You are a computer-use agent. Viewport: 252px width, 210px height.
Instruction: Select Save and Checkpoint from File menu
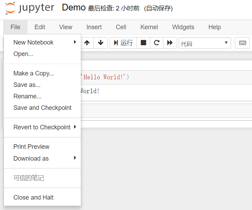43,108
